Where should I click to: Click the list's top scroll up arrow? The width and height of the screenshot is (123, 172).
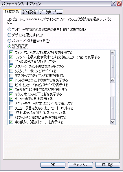tap(113, 53)
